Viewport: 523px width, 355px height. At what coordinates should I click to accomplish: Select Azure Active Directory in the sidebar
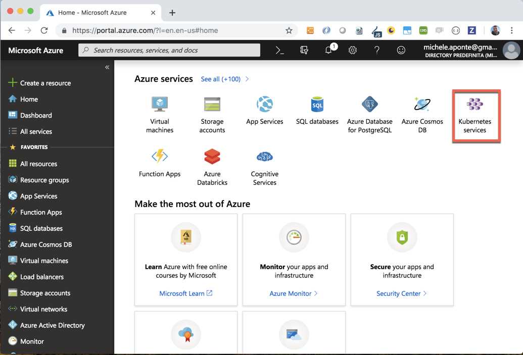point(52,325)
